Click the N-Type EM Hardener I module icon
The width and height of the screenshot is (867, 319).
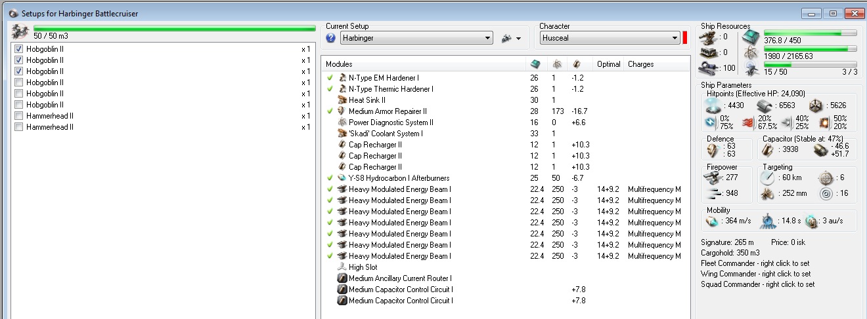tap(342, 78)
